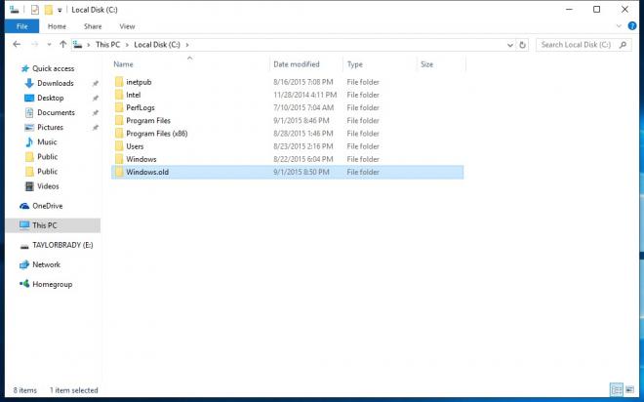The height and width of the screenshot is (402, 644).
Task: Open the Help question mark icon
Action: [x=632, y=26]
